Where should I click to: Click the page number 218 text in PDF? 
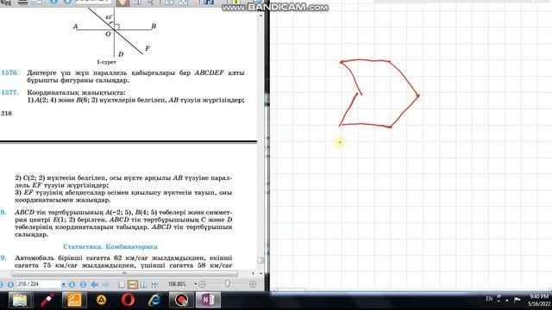6,113
